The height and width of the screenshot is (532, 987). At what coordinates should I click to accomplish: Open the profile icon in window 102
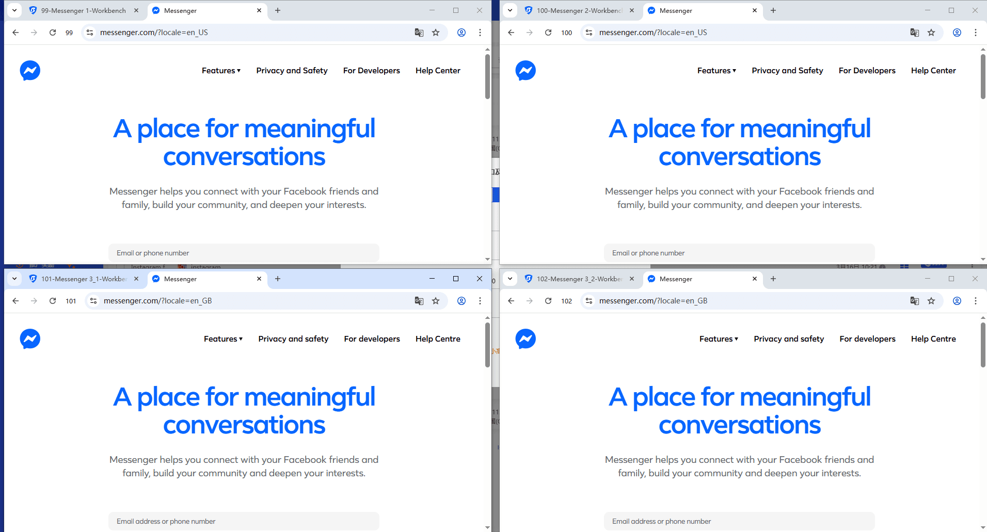coord(957,301)
